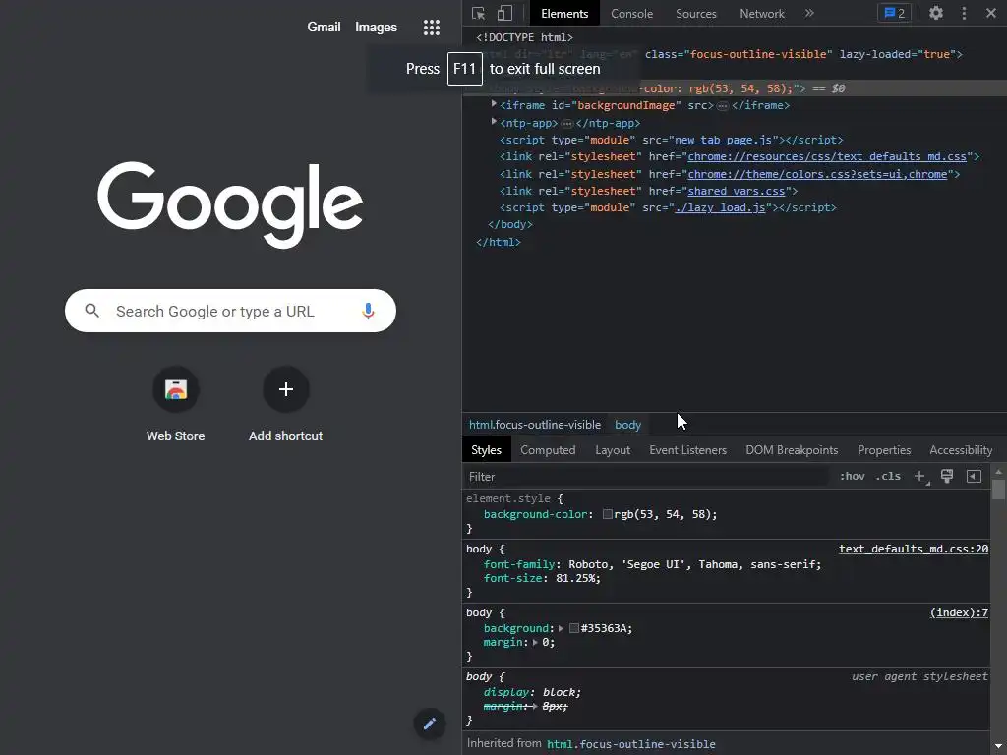Open the Images link
The height and width of the screenshot is (755, 1007).
377,27
